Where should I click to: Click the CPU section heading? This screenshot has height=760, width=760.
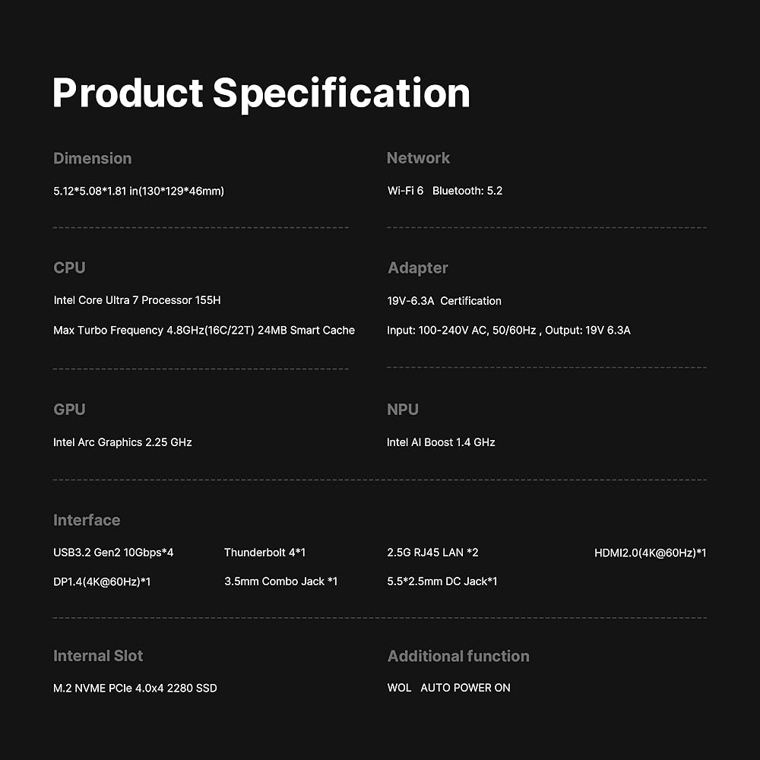click(x=69, y=268)
